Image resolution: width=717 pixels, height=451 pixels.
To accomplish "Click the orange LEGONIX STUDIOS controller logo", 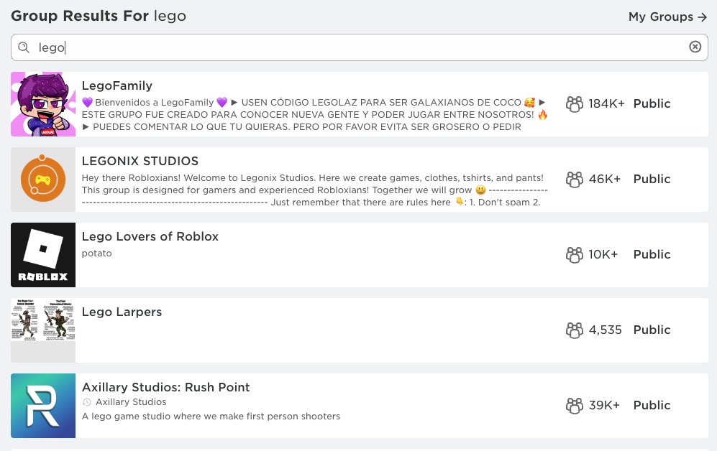I will tap(43, 180).
